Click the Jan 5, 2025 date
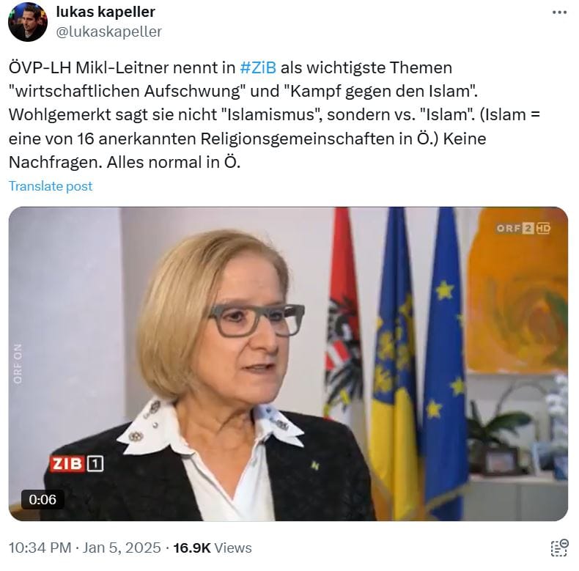Viewport: 579px width, 571px height. coord(122,548)
